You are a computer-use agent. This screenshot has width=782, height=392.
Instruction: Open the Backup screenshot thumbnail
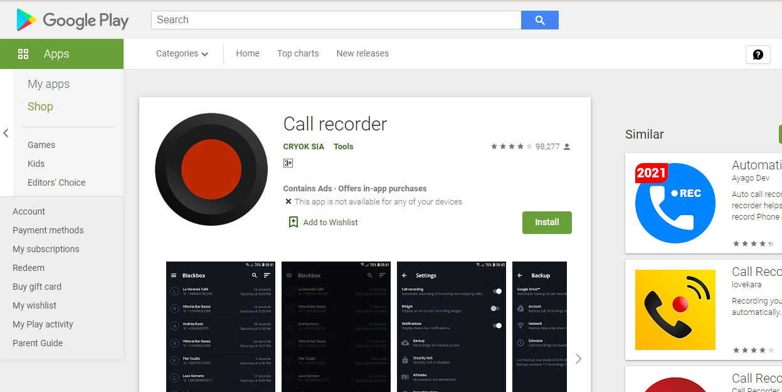pos(539,327)
